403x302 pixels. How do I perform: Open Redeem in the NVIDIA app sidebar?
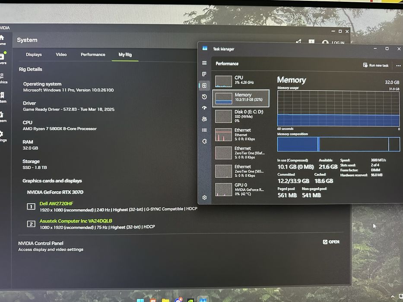pyautogui.click(x=3, y=117)
